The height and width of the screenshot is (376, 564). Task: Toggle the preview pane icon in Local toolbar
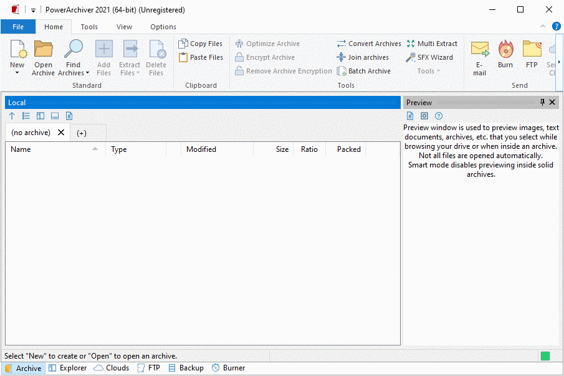55,116
